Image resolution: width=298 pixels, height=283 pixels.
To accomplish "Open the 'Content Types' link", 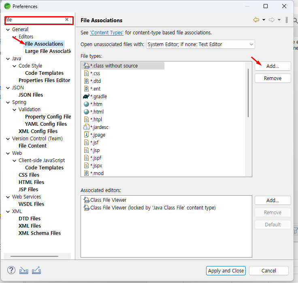I will pyautogui.click(x=106, y=33).
